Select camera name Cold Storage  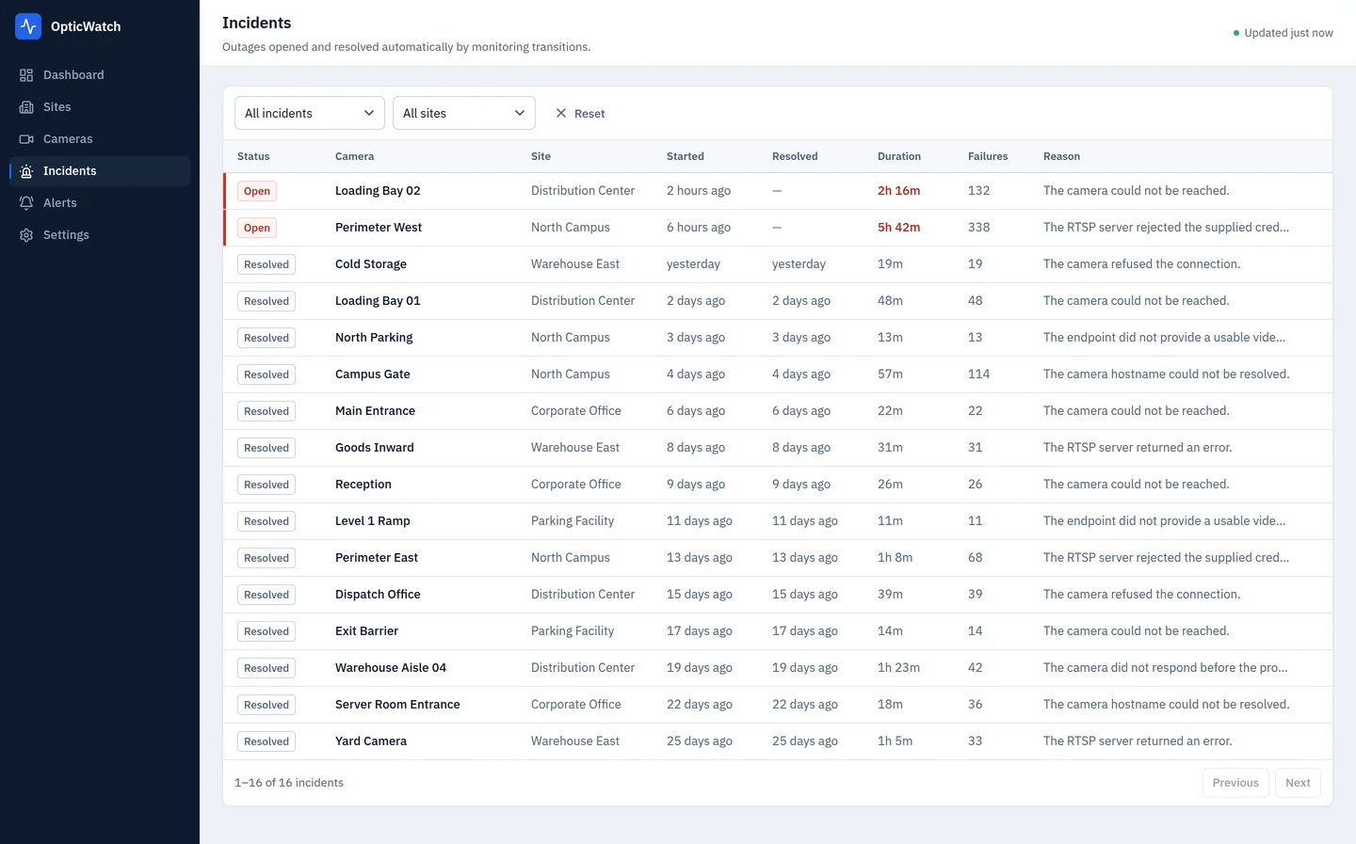(371, 264)
